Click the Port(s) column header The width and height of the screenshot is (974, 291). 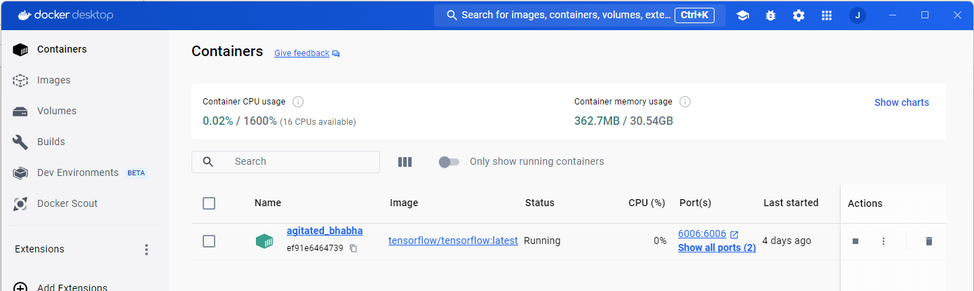pyautogui.click(x=696, y=203)
